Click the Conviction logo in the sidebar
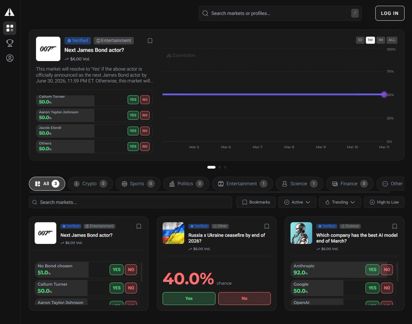Viewport: 412px width, 324px height. (10, 12)
